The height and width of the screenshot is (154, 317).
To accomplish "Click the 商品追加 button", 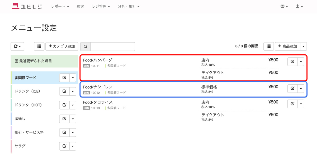I will [x=287, y=46].
